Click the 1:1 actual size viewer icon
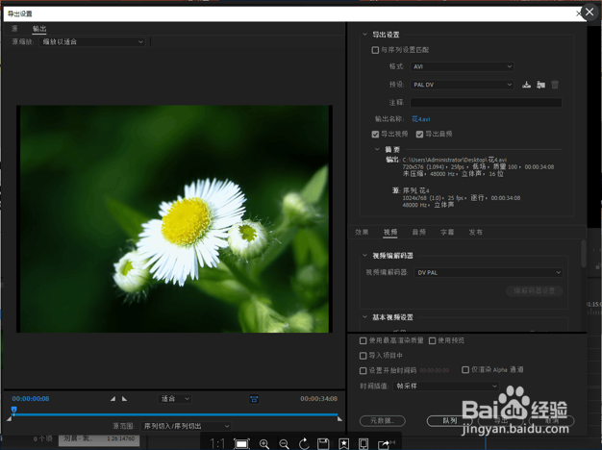This screenshot has width=602, height=450. [217, 444]
